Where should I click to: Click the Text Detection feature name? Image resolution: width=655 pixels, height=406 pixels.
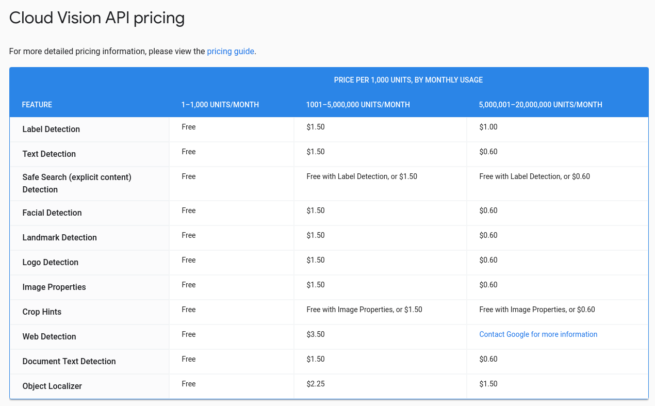pos(49,154)
